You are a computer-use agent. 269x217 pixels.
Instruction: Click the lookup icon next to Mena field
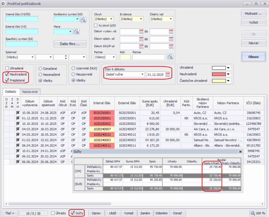[x=76, y=32]
